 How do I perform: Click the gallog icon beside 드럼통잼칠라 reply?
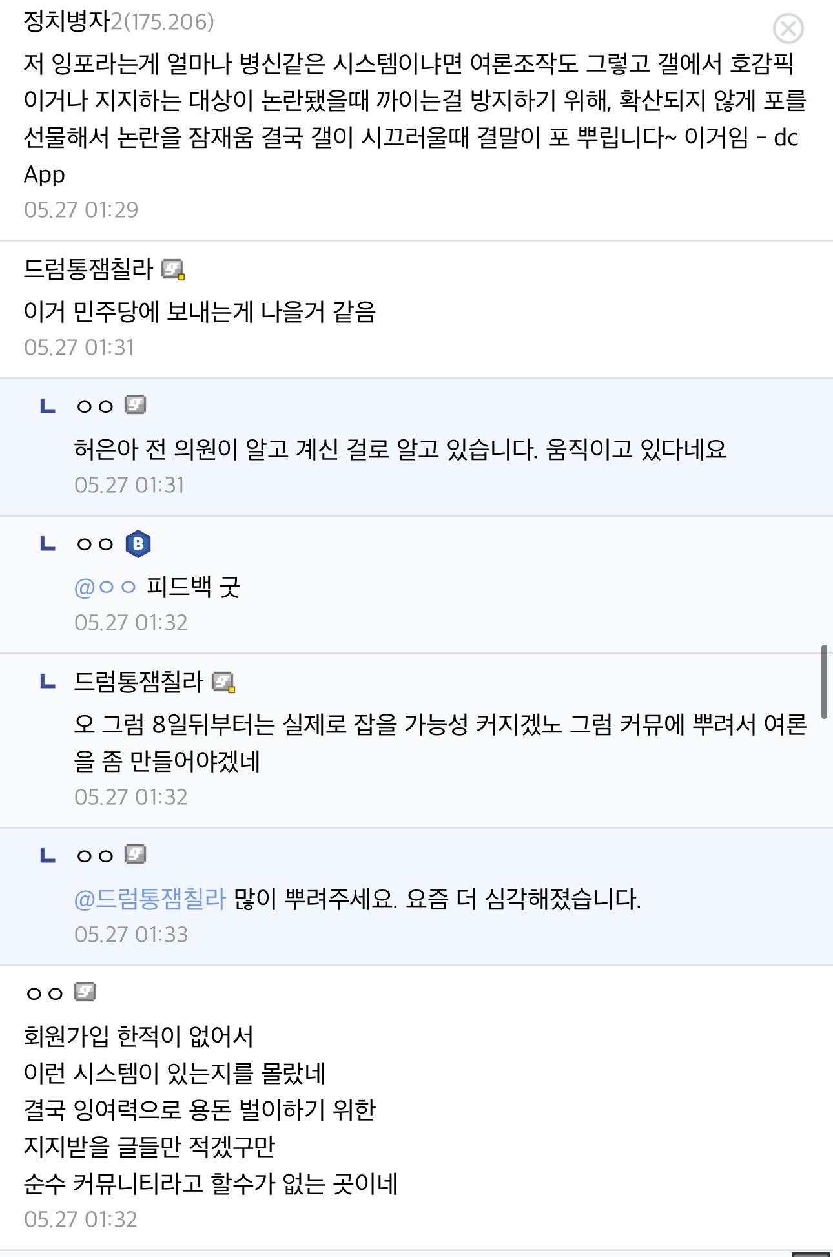click(223, 682)
